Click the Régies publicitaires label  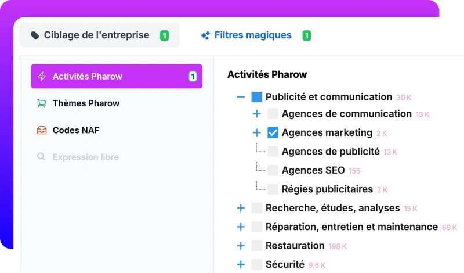[x=327, y=189]
